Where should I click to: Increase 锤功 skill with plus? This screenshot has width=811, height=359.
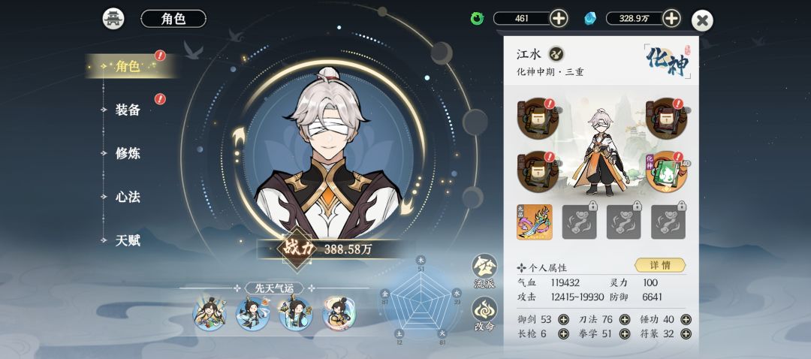click(x=686, y=320)
